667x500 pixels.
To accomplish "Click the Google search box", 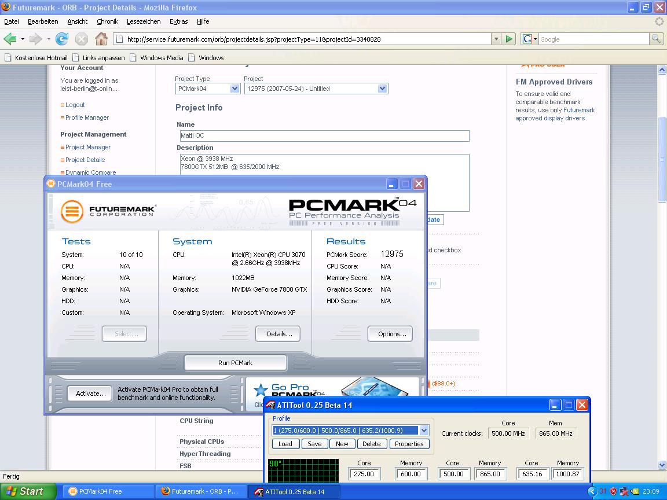I will pyautogui.click(x=594, y=39).
